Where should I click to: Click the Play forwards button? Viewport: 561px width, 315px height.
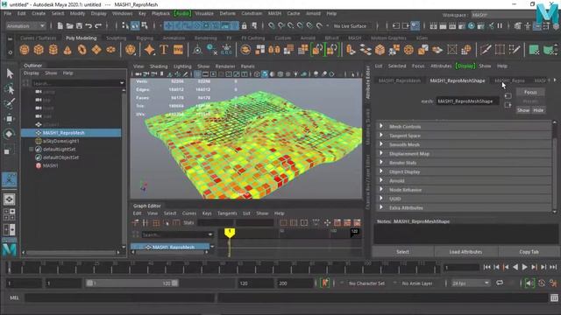[x=524, y=267]
